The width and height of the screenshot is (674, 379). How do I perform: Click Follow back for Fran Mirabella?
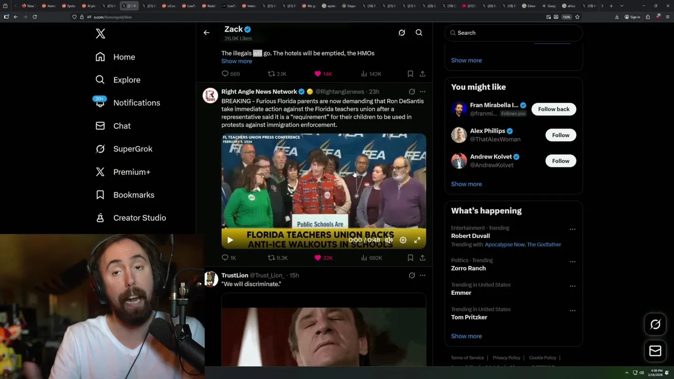554,109
